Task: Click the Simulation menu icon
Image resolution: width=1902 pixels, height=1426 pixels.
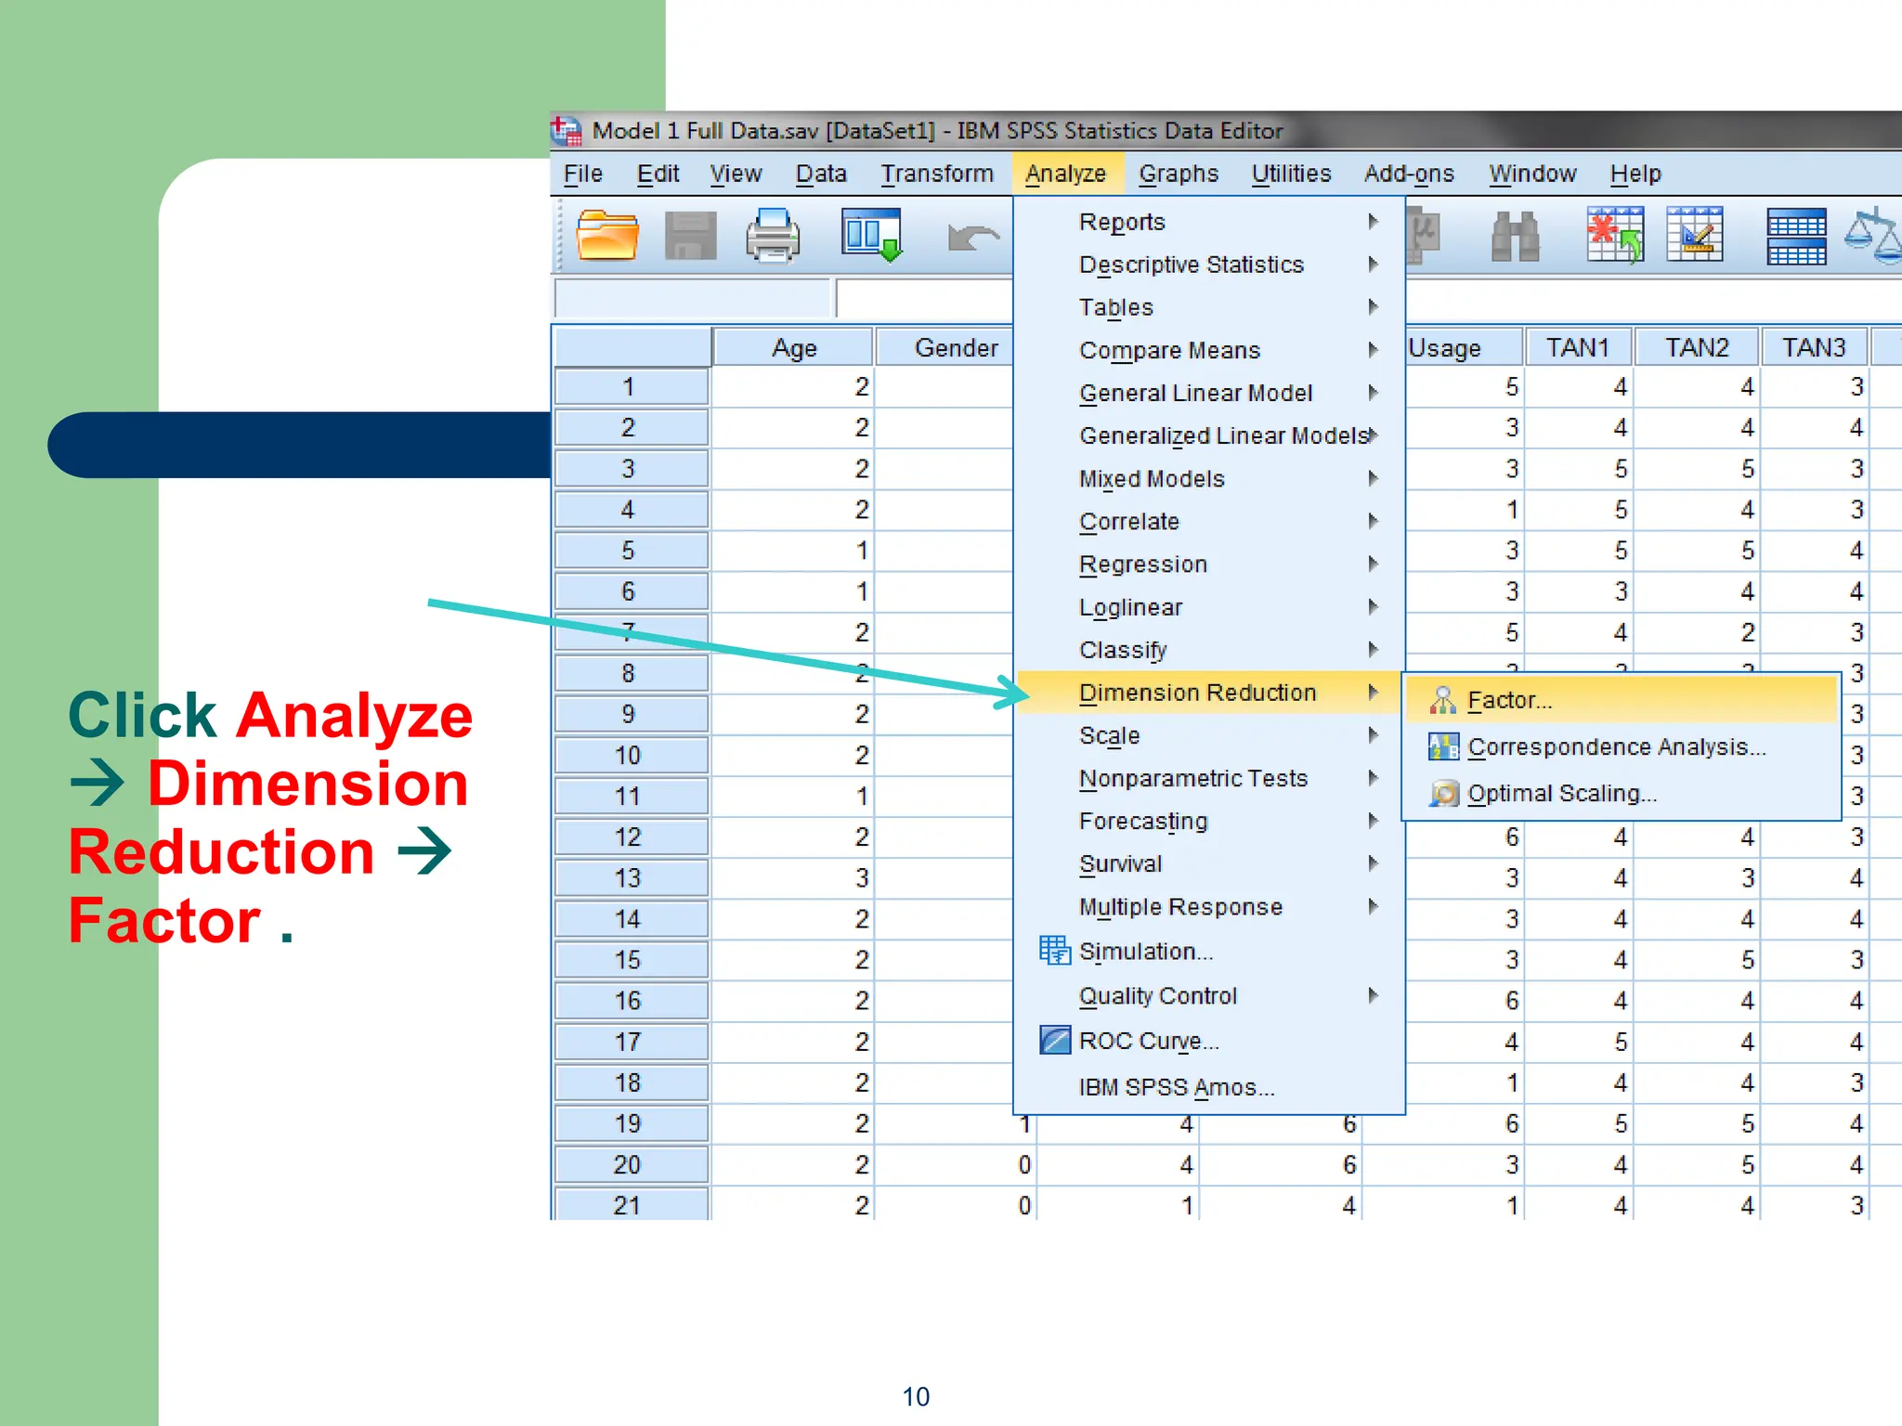Action: [x=1054, y=951]
